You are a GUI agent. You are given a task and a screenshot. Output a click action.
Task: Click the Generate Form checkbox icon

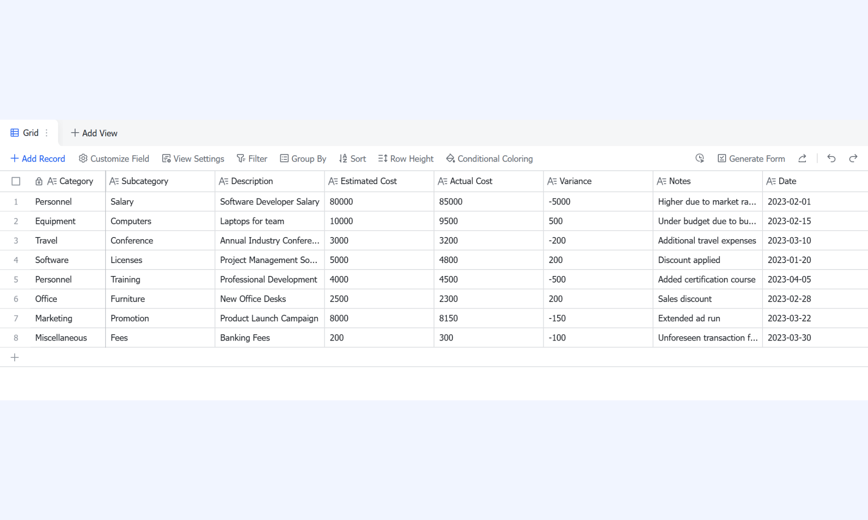pyautogui.click(x=722, y=159)
